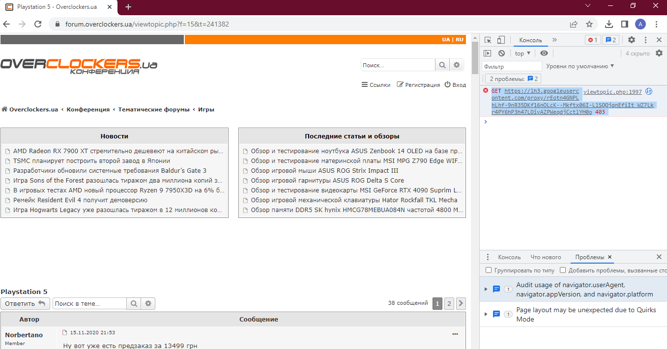Select the drawer 'Консоль' tab

[x=509, y=257]
